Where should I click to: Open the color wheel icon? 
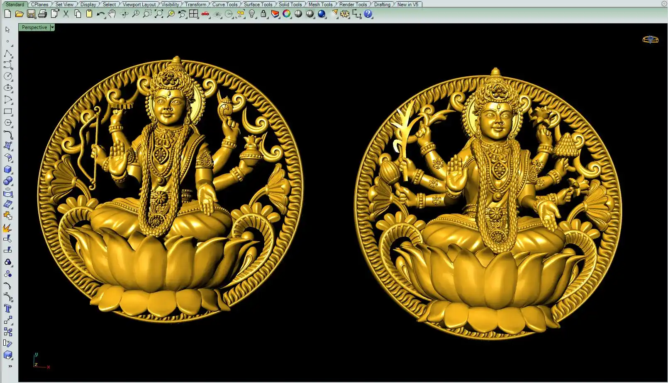(x=287, y=14)
